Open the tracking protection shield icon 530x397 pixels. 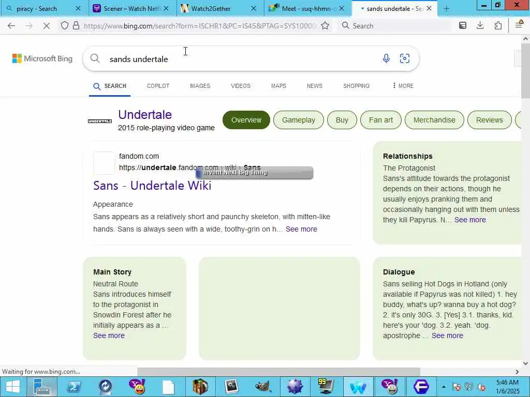(65, 26)
